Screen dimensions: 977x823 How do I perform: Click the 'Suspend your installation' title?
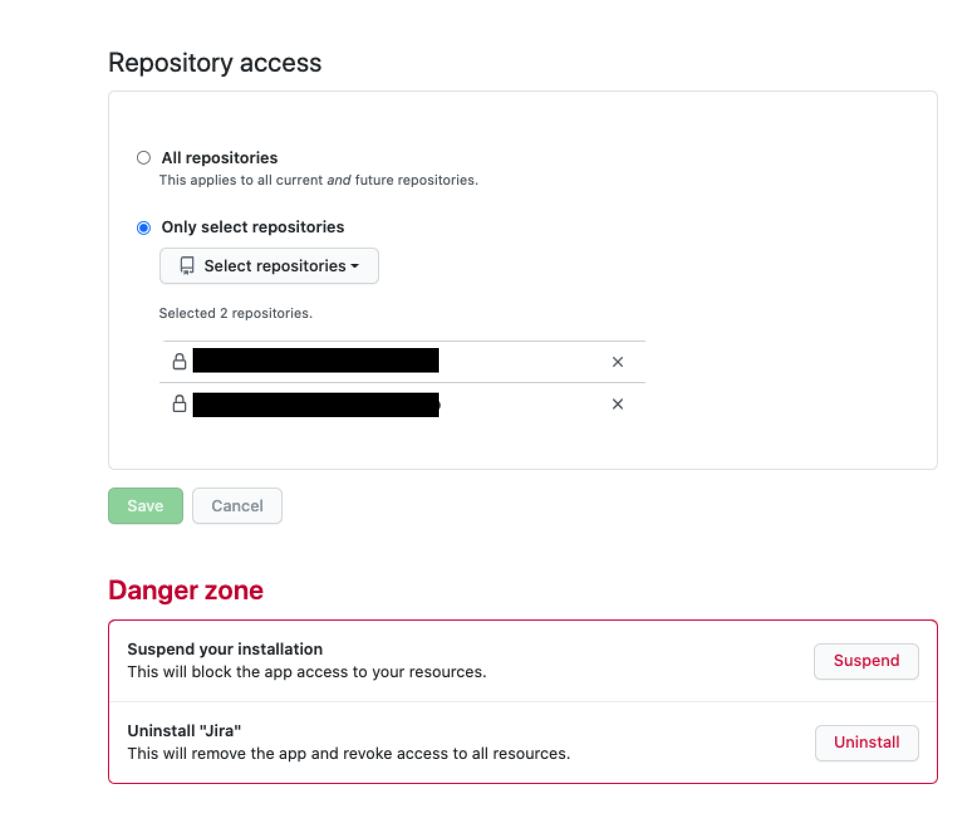225,649
